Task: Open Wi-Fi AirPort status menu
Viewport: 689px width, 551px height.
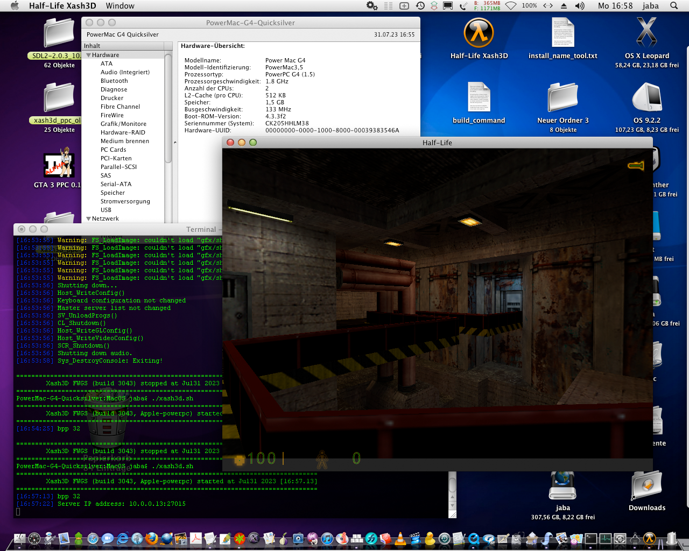Action: [511, 5]
